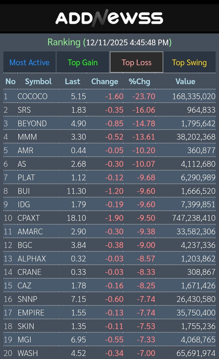Click the Value column header
The height and width of the screenshot is (359, 219).
(x=185, y=81)
